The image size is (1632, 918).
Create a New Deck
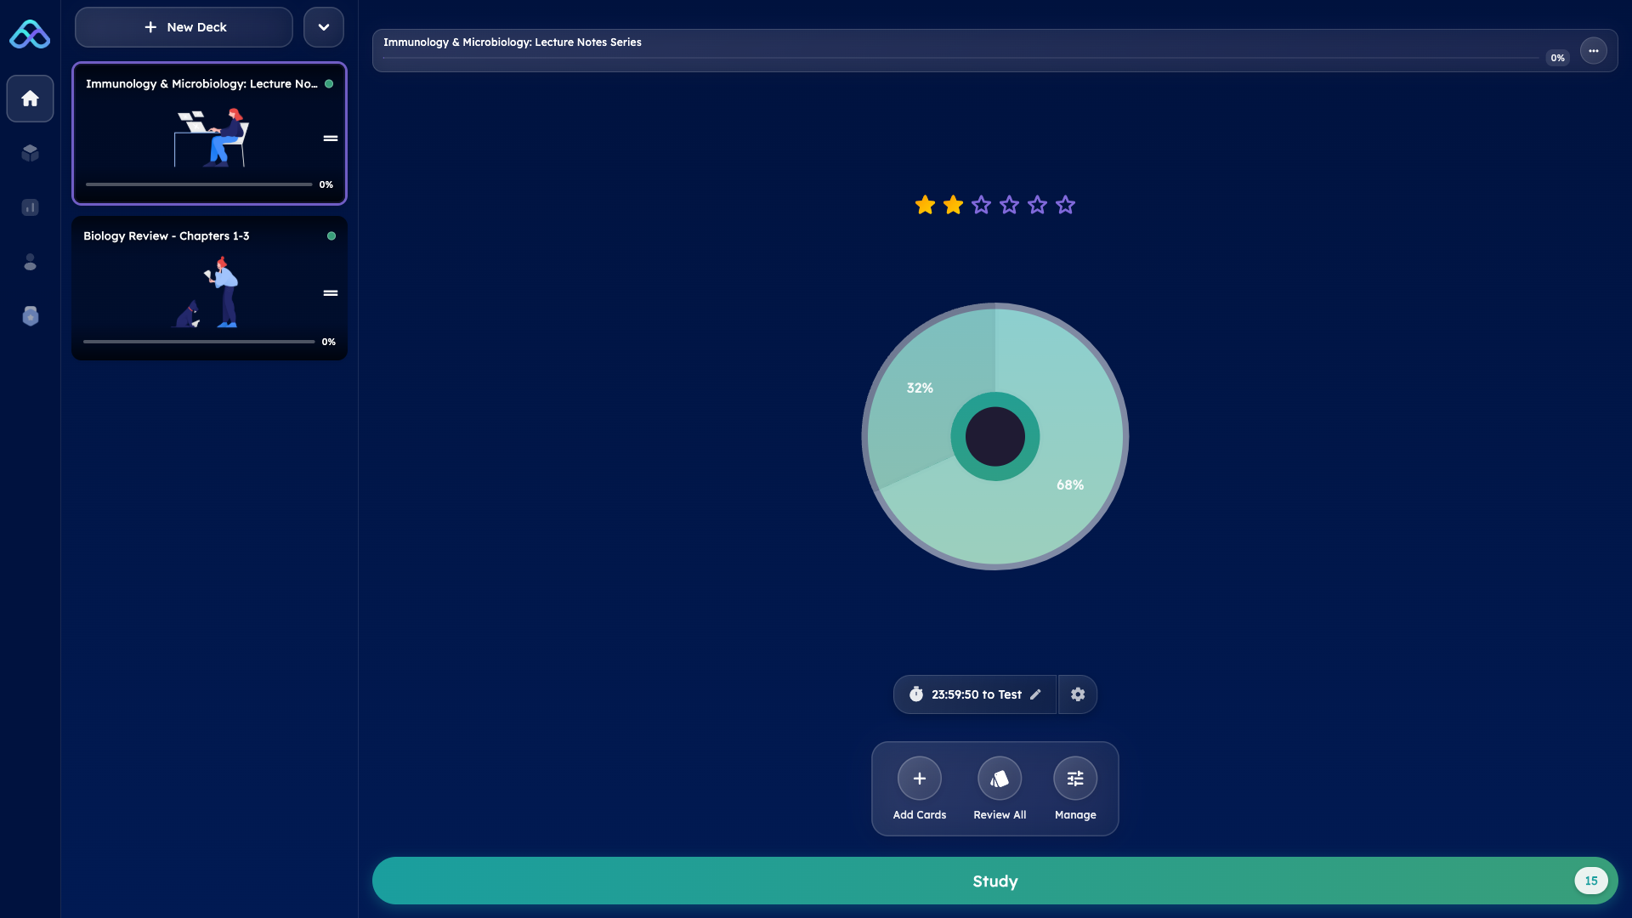[x=184, y=26]
